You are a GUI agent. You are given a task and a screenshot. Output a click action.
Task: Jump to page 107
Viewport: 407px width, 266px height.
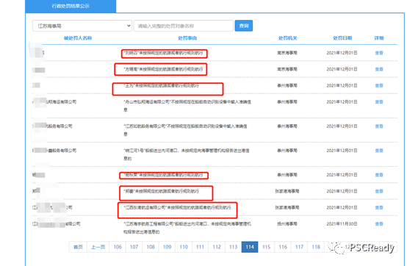134,247
